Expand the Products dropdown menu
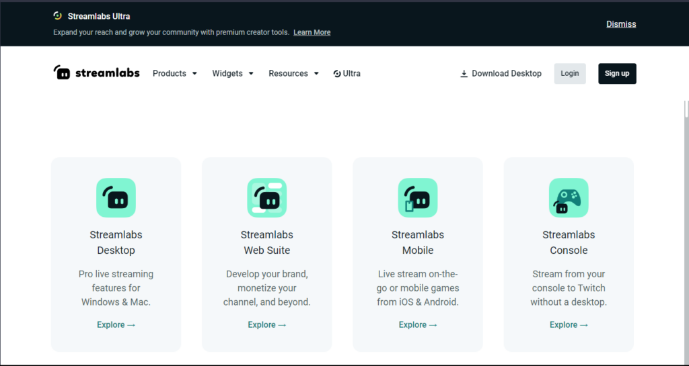 tap(174, 73)
